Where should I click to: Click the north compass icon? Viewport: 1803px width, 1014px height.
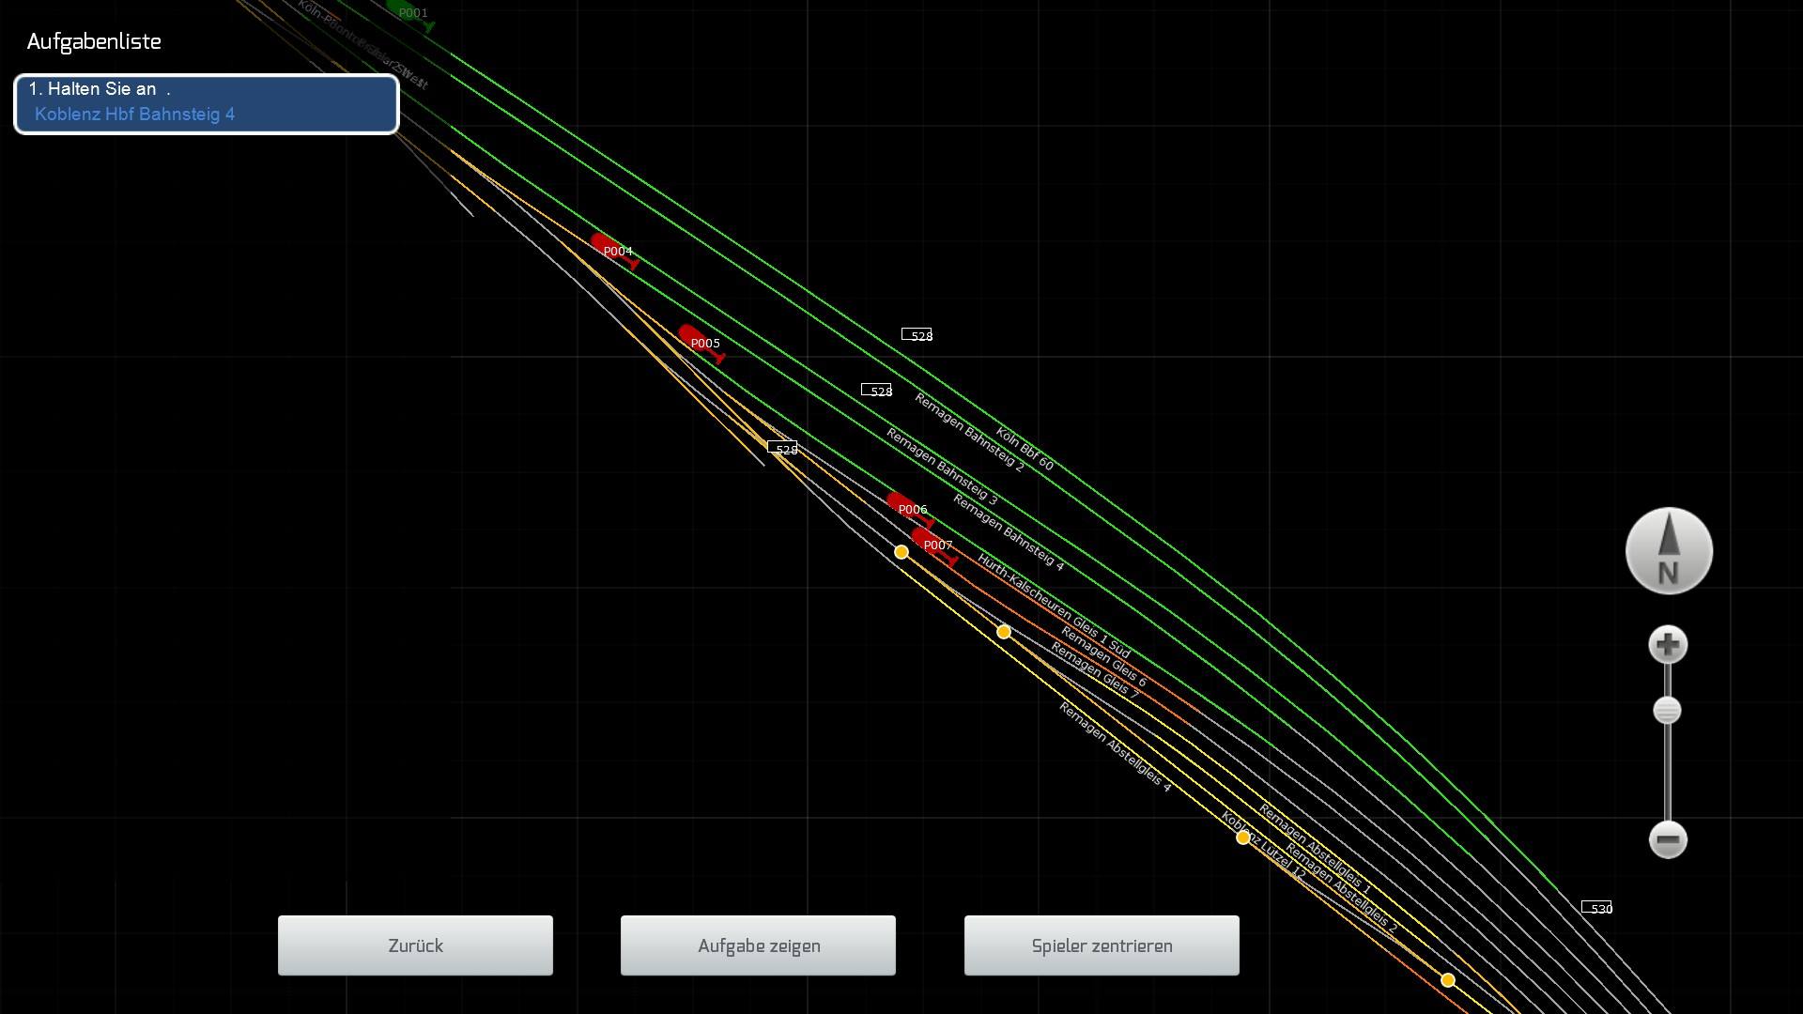pos(1669,551)
